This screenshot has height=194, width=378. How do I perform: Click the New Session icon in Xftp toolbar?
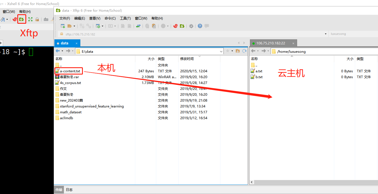coord(63,26)
